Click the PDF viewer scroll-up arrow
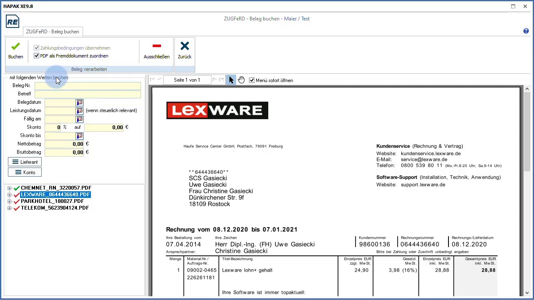 coord(527,89)
